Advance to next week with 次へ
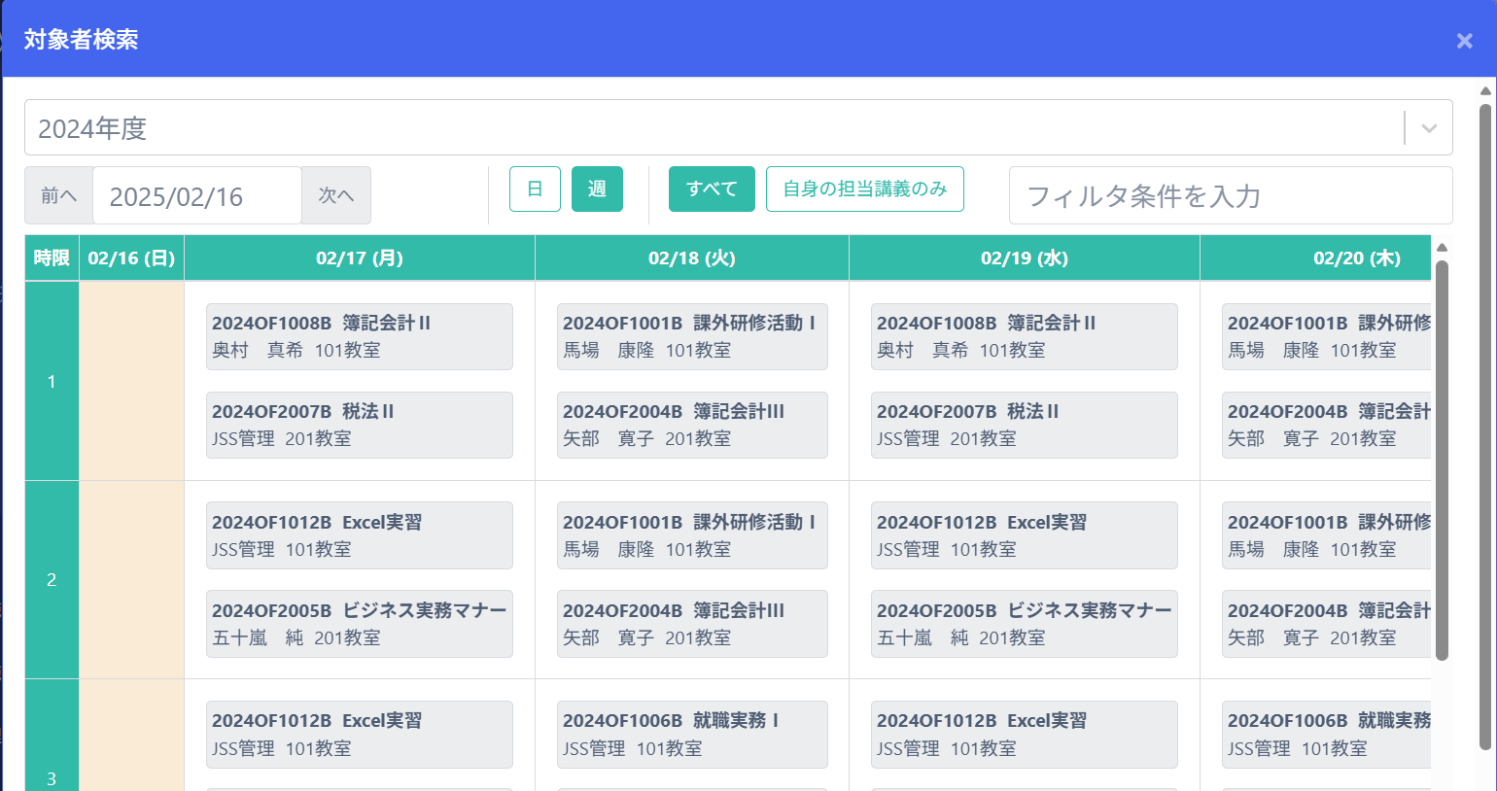Screen dimensions: 1497x791 [x=336, y=195]
